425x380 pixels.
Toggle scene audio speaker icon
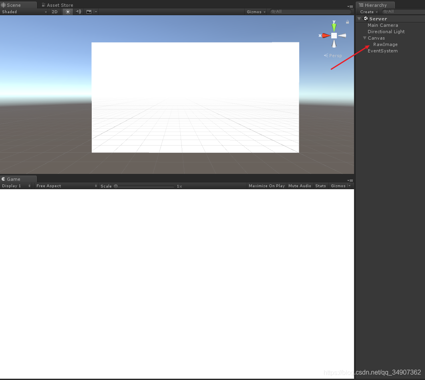(x=78, y=12)
